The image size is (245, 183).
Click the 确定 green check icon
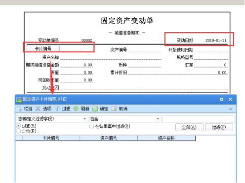click(95, 109)
